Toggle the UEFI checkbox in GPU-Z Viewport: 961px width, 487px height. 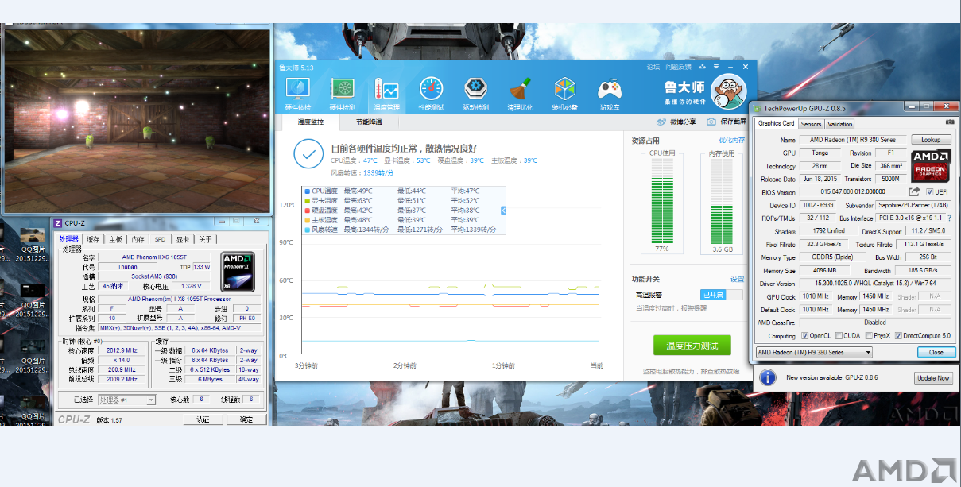pyautogui.click(x=929, y=191)
